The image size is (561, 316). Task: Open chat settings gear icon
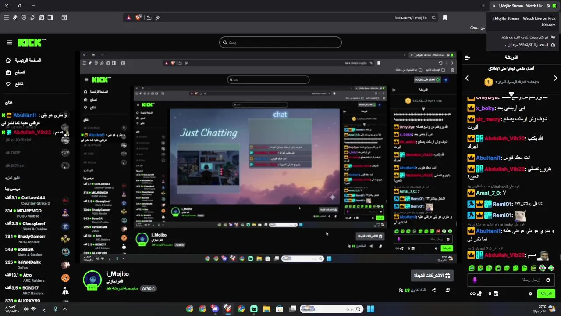[530, 294]
